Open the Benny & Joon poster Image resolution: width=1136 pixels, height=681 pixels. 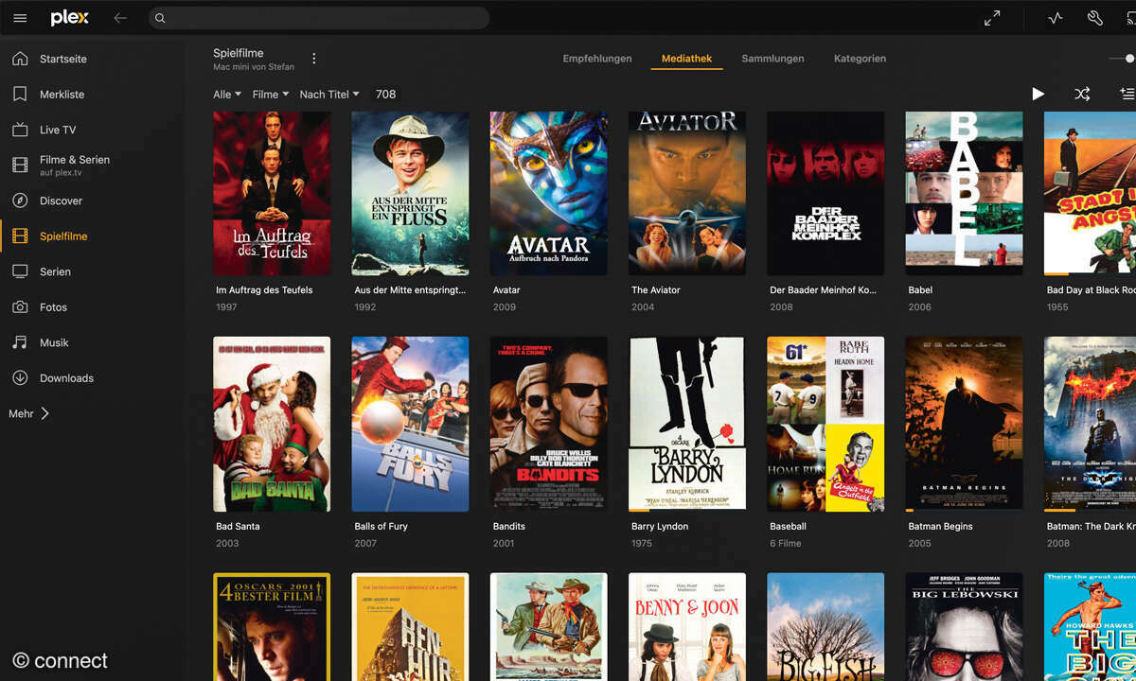click(x=687, y=626)
